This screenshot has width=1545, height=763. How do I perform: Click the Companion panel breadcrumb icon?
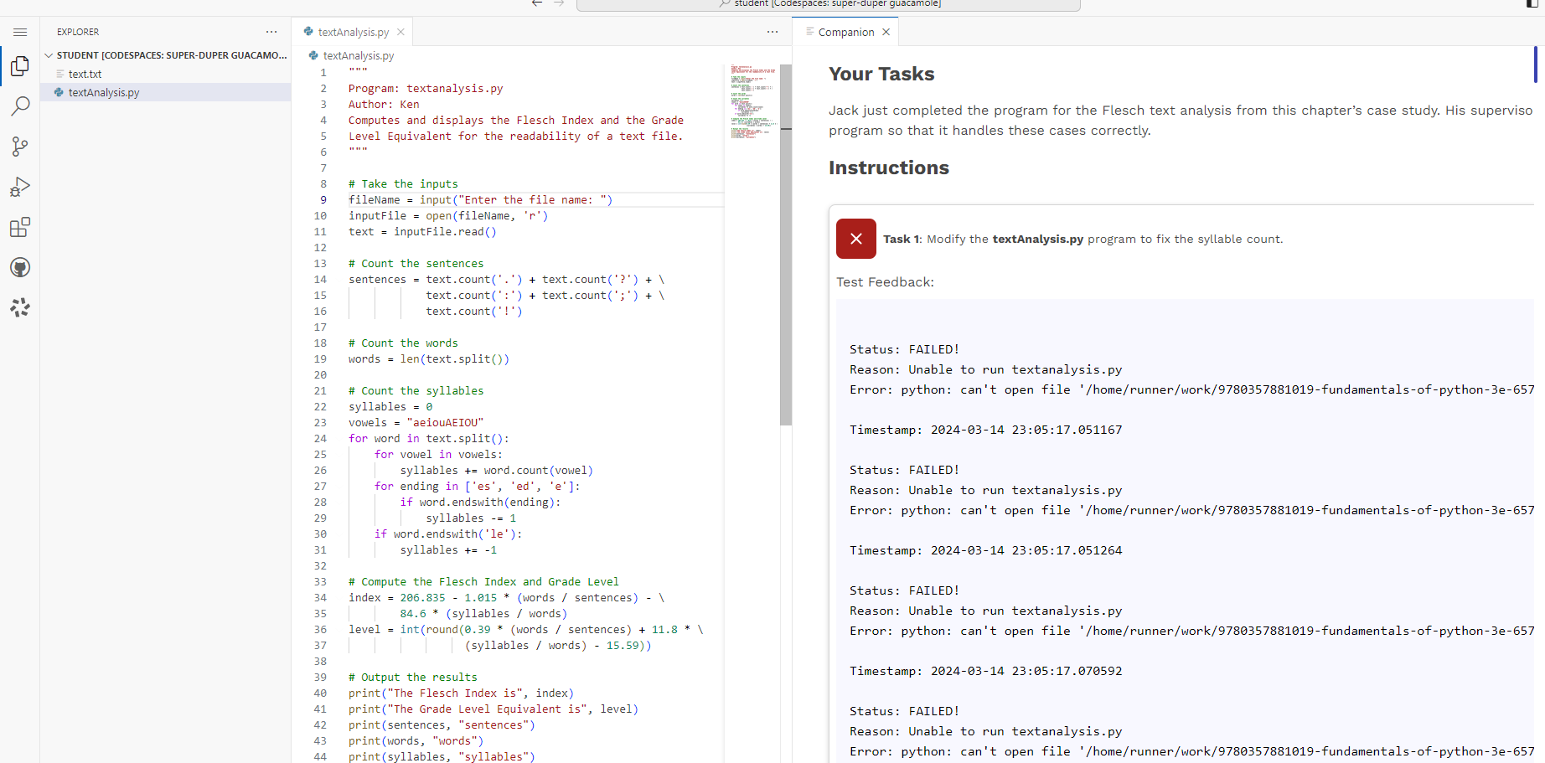(808, 32)
